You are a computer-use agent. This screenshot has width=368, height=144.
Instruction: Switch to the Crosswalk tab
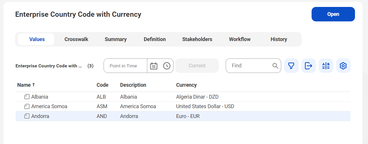76,39
